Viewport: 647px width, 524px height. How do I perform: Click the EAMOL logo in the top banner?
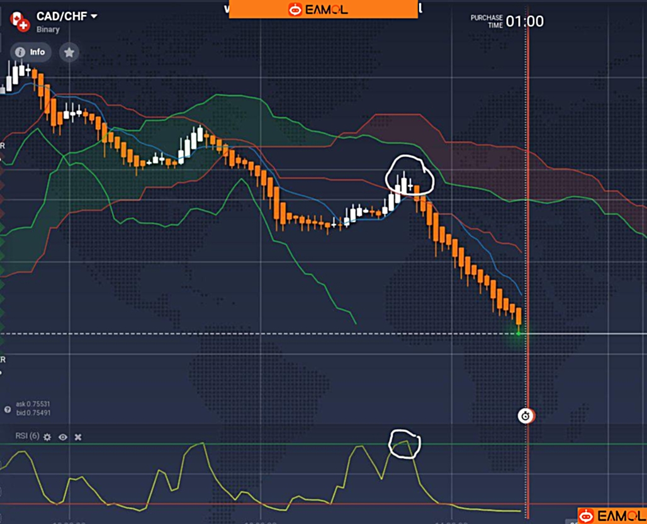323,9
